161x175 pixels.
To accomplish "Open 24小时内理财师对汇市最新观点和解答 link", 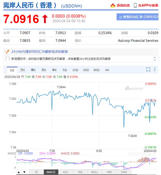I will click(40, 52).
